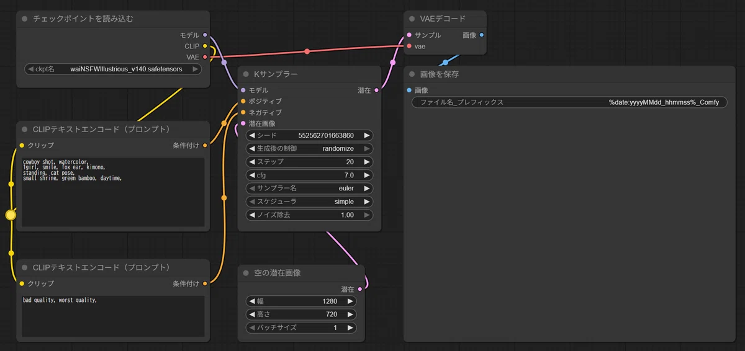Click the ノイズ除去 value 1.00
The width and height of the screenshot is (745, 351).
[x=347, y=215]
